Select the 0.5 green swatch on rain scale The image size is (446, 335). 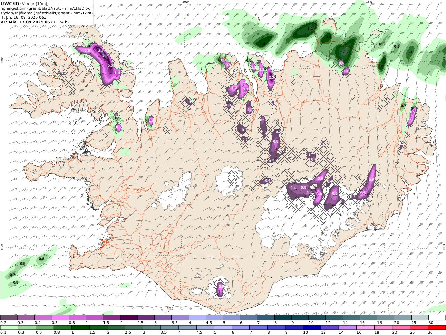click(45, 328)
